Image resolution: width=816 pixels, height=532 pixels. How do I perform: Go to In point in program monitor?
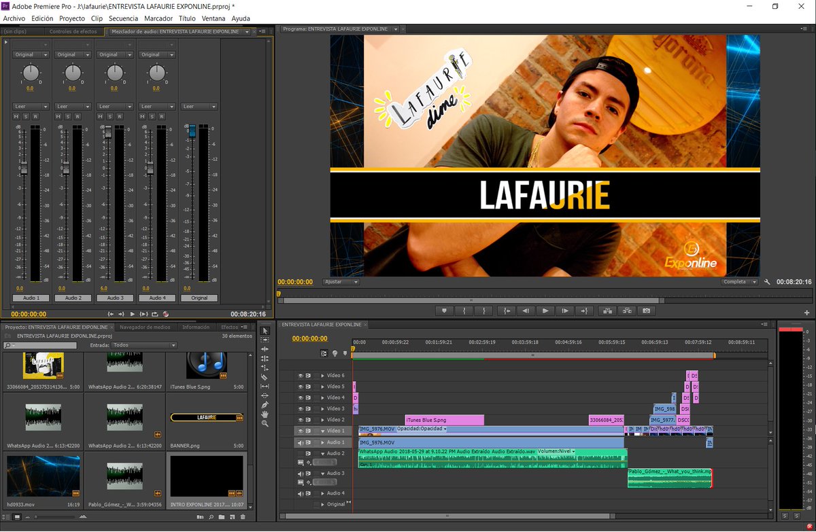505,311
